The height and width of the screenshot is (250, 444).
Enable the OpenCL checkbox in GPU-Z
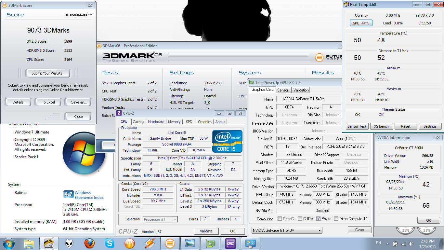280,219
